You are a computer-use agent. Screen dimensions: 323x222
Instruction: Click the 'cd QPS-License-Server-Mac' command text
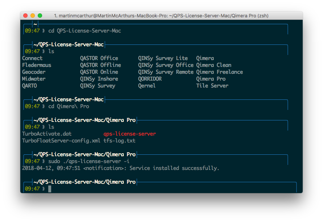click(x=85, y=31)
